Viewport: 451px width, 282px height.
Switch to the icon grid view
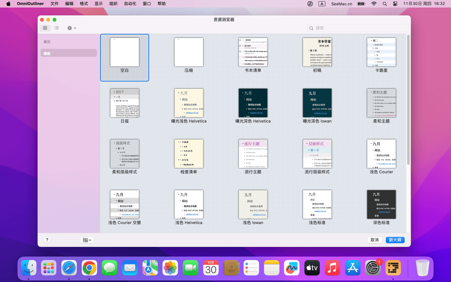pos(45,28)
